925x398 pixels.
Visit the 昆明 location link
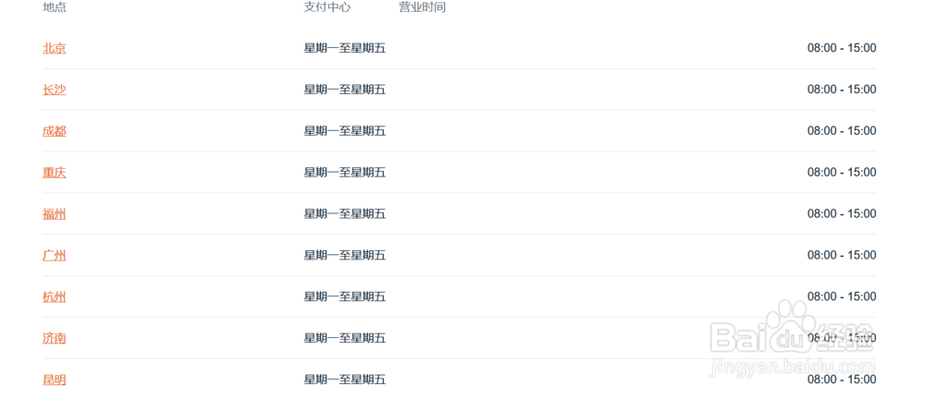tap(55, 380)
